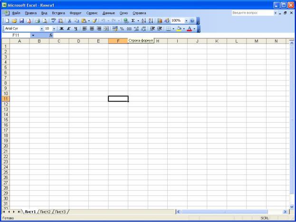This screenshot has height=222, width=296.
Task: Expand the Name Box dropdown arrow
Action: (x=33, y=35)
